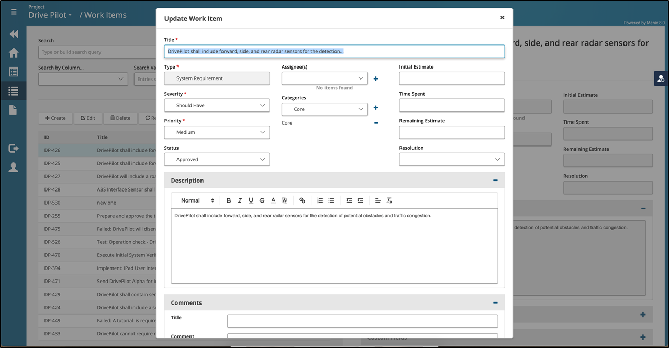Apply italic formatting to description text
The height and width of the screenshot is (348, 669).
coord(240,200)
